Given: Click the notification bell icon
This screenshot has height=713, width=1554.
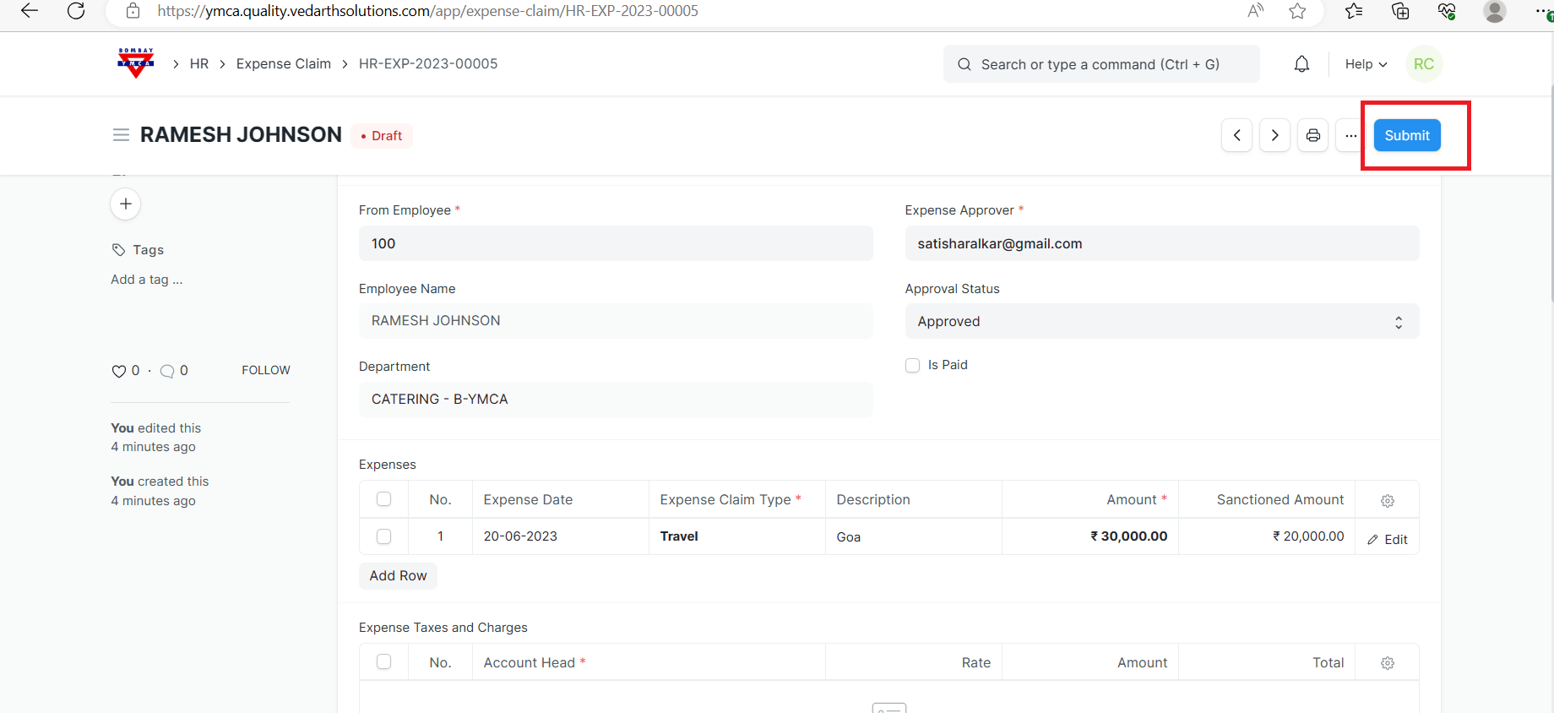Looking at the screenshot, I should pos(1301,64).
